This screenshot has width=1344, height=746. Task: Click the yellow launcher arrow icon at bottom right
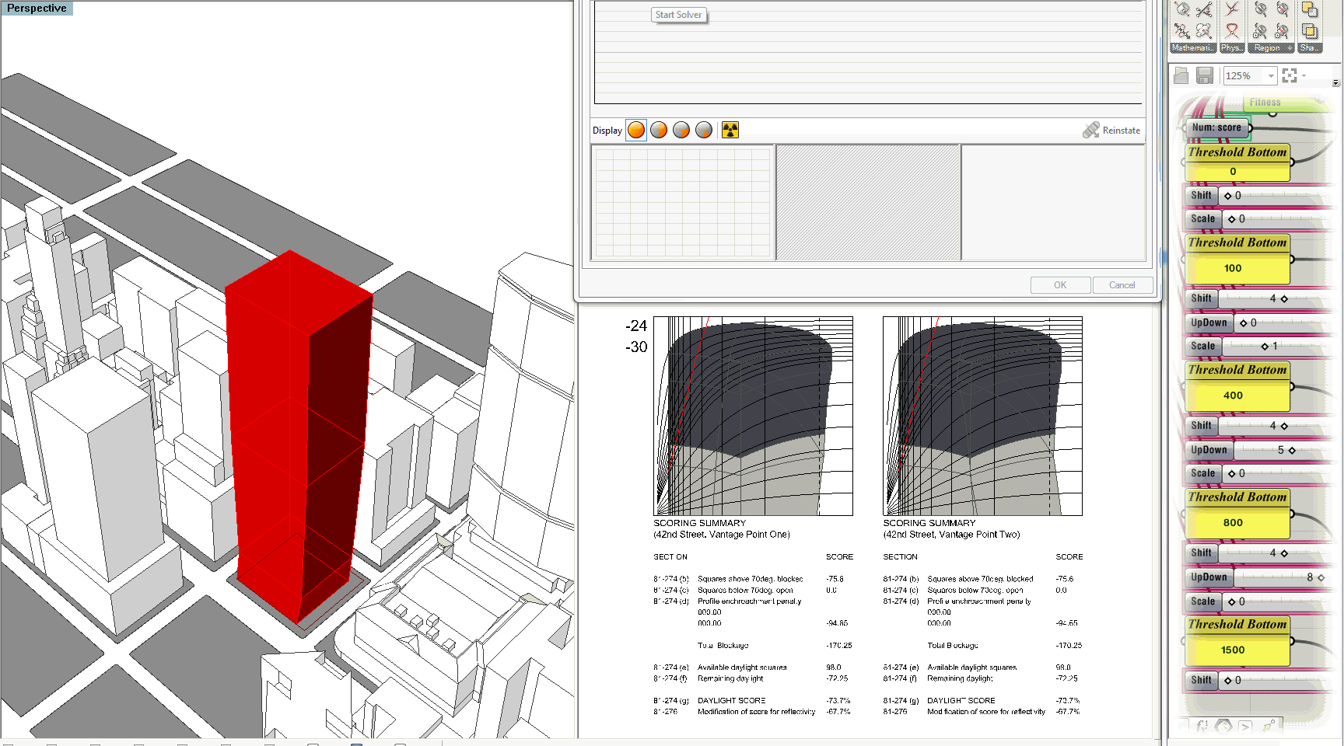(x=1267, y=727)
